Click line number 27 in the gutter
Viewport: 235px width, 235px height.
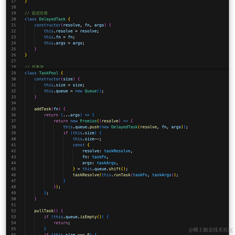coord(14,61)
